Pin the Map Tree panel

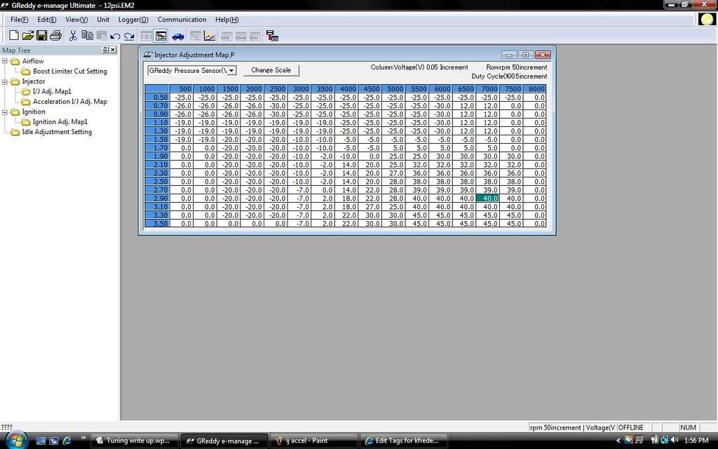pyautogui.click(x=105, y=50)
